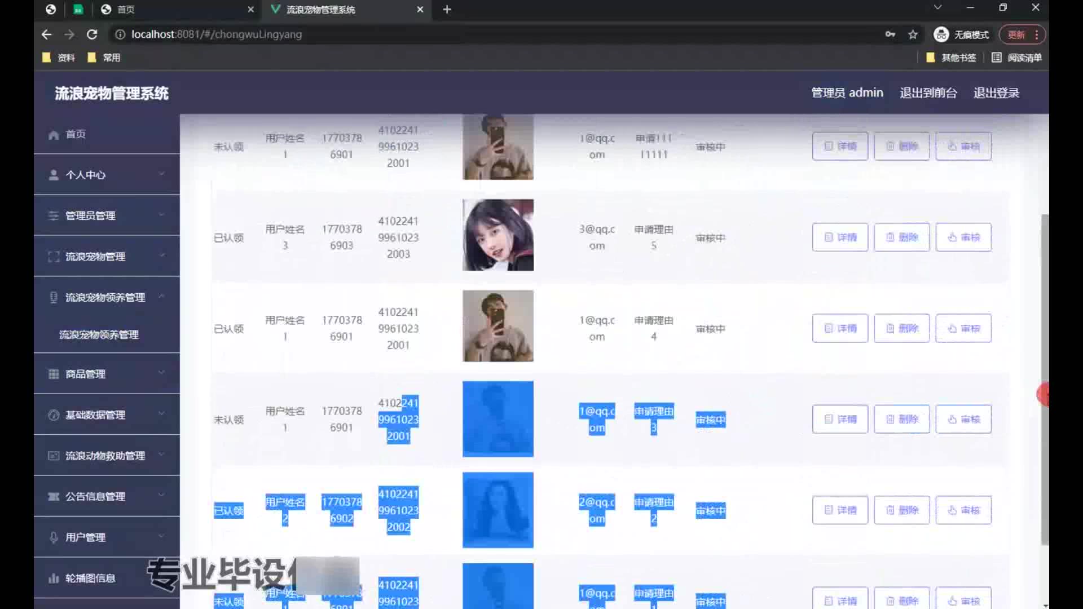The width and height of the screenshot is (1083, 609).
Task: Click the site information icon in address bar
Action: point(120,34)
